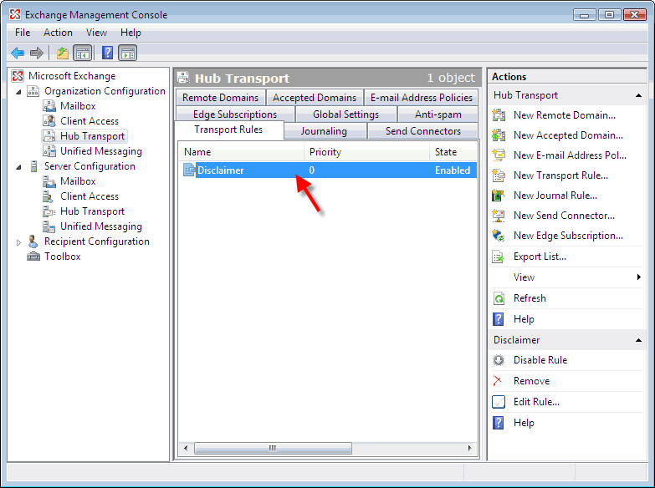
Task: Sort list by State column header
Action: [x=453, y=152]
